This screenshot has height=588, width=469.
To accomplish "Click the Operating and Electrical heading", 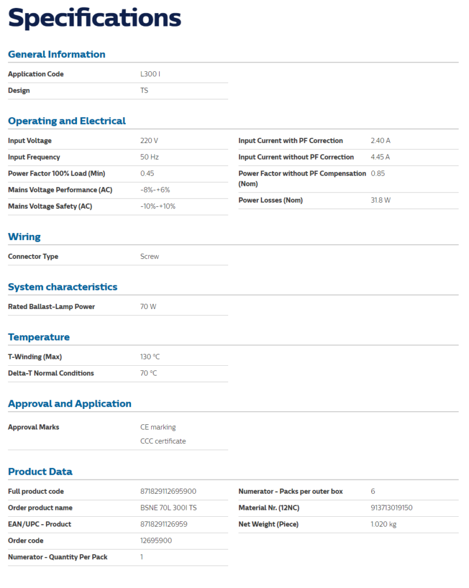I will [x=67, y=121].
